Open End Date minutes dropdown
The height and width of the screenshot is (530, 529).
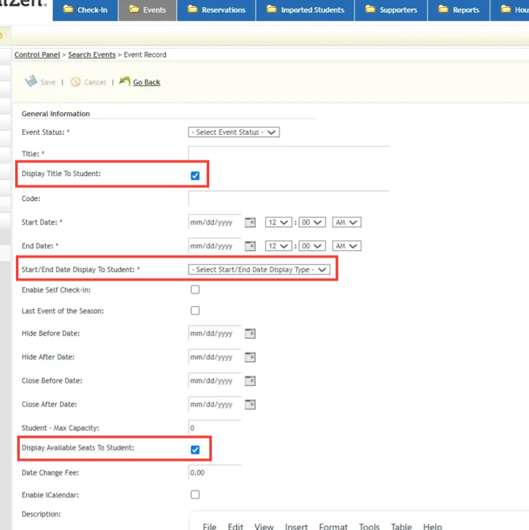pyautogui.click(x=312, y=246)
